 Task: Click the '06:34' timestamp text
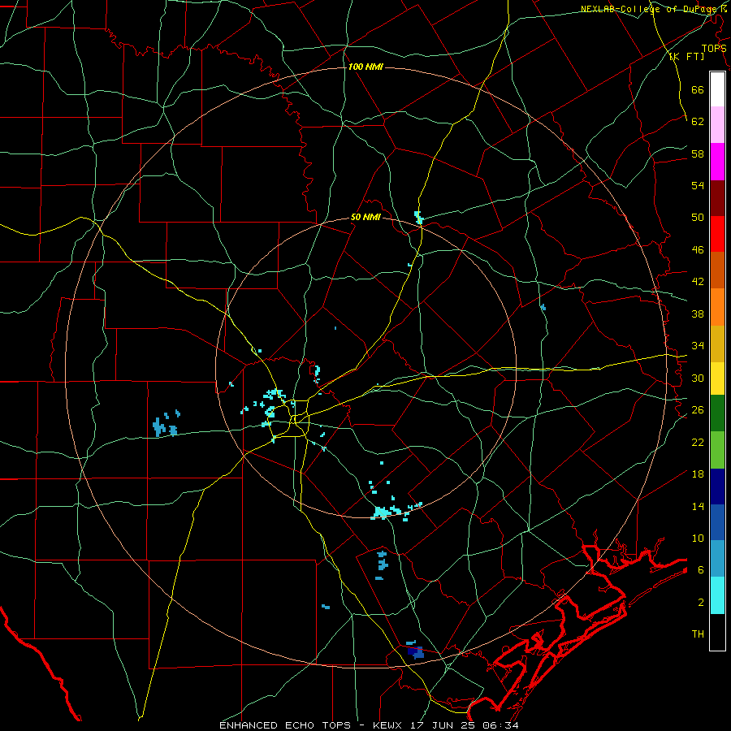(502, 725)
